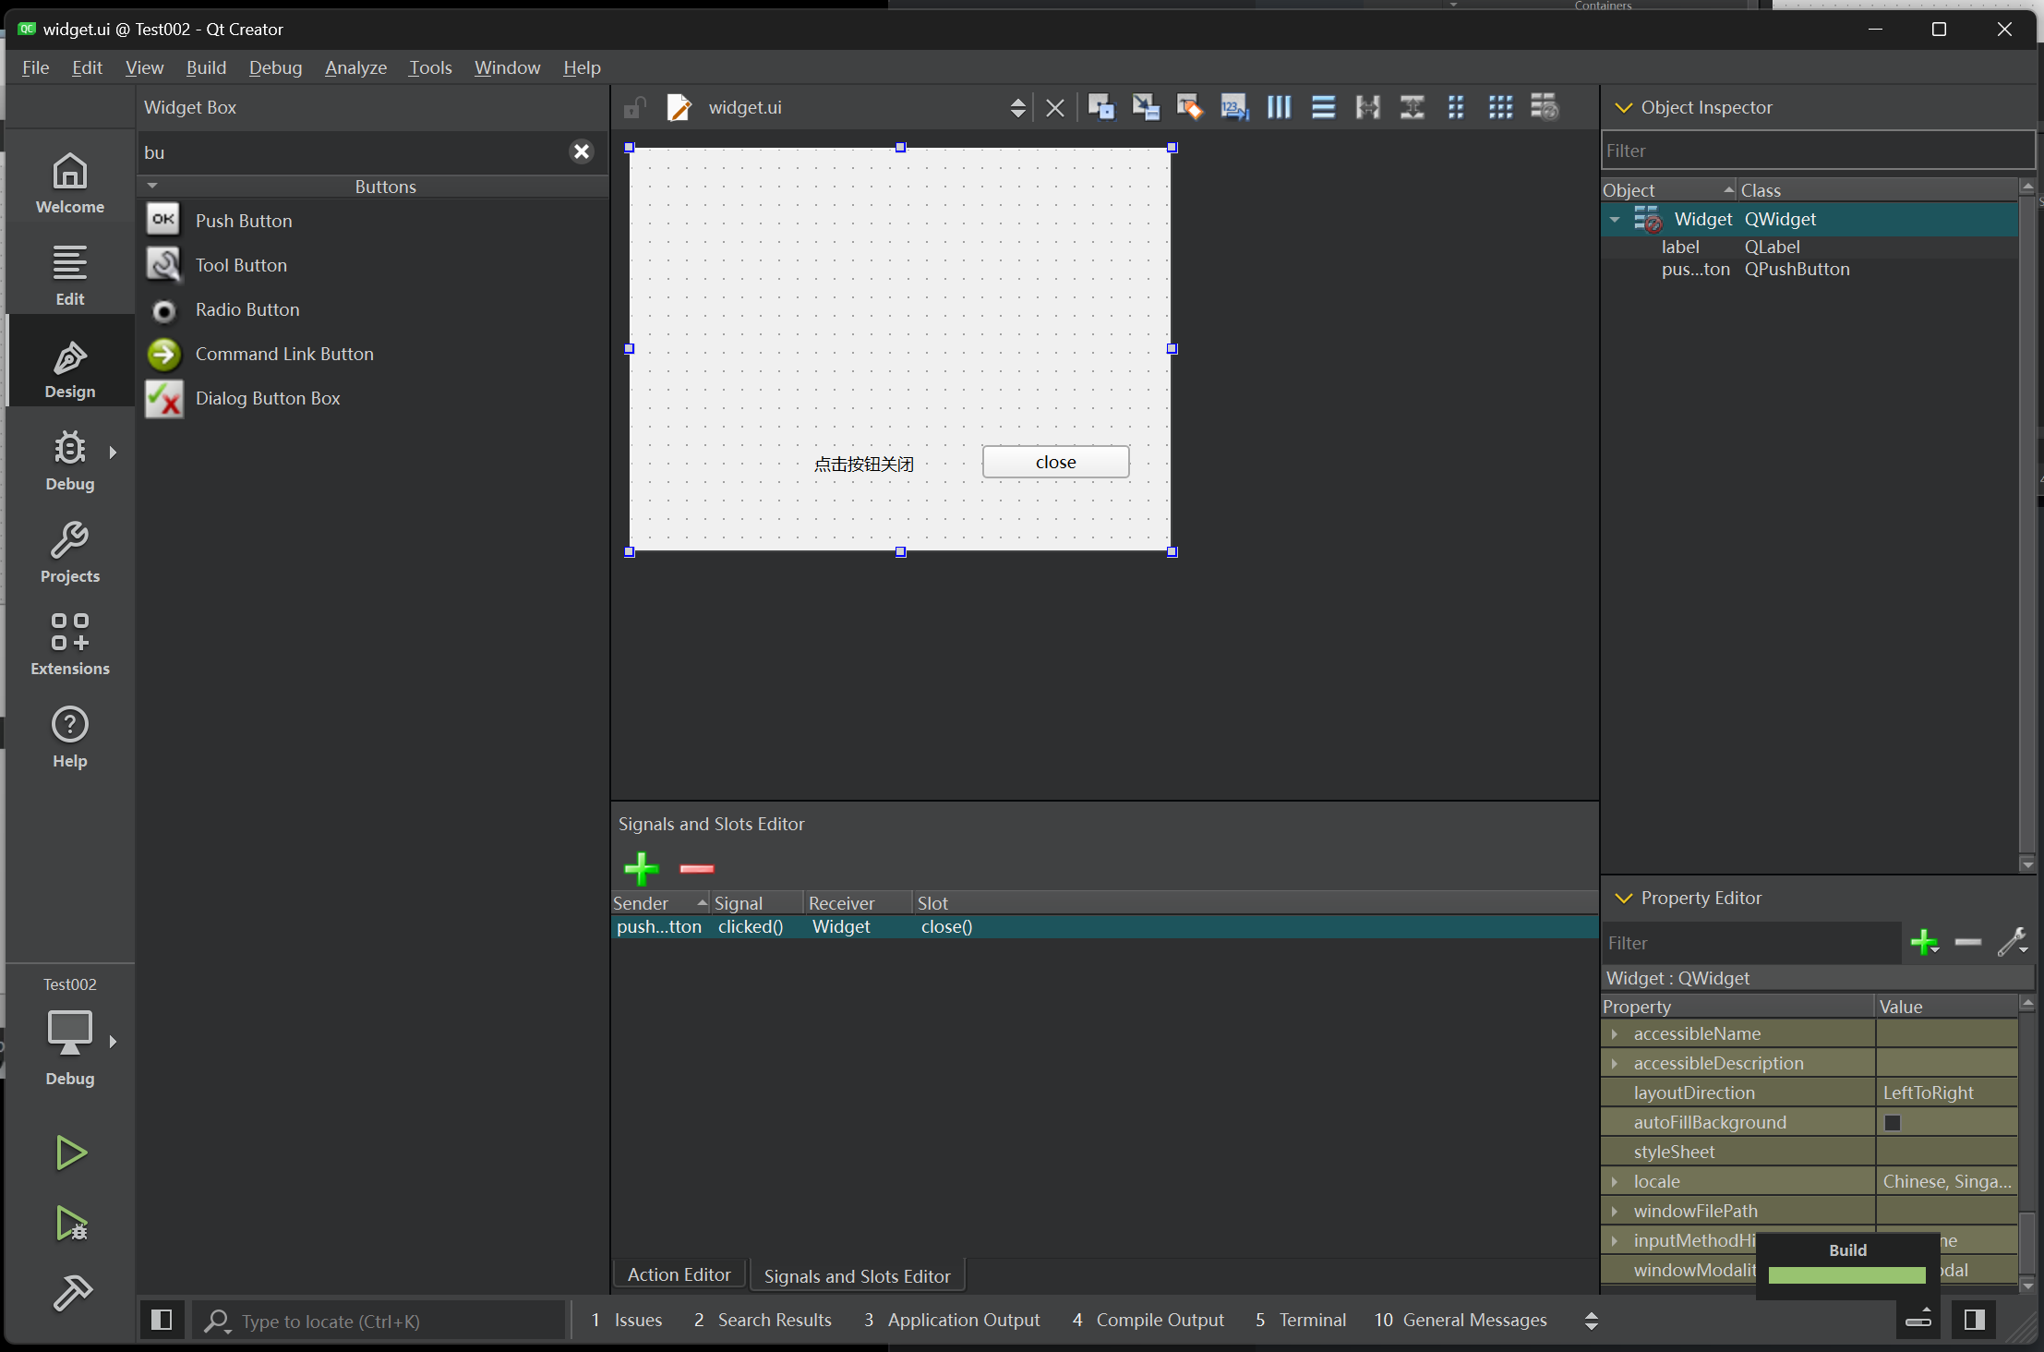The width and height of the screenshot is (2044, 1352).
Task: Click the Edit Tab Order icon
Action: coord(1233,108)
